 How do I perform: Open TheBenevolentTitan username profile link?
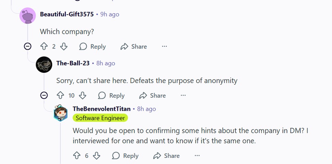pyautogui.click(x=101, y=109)
